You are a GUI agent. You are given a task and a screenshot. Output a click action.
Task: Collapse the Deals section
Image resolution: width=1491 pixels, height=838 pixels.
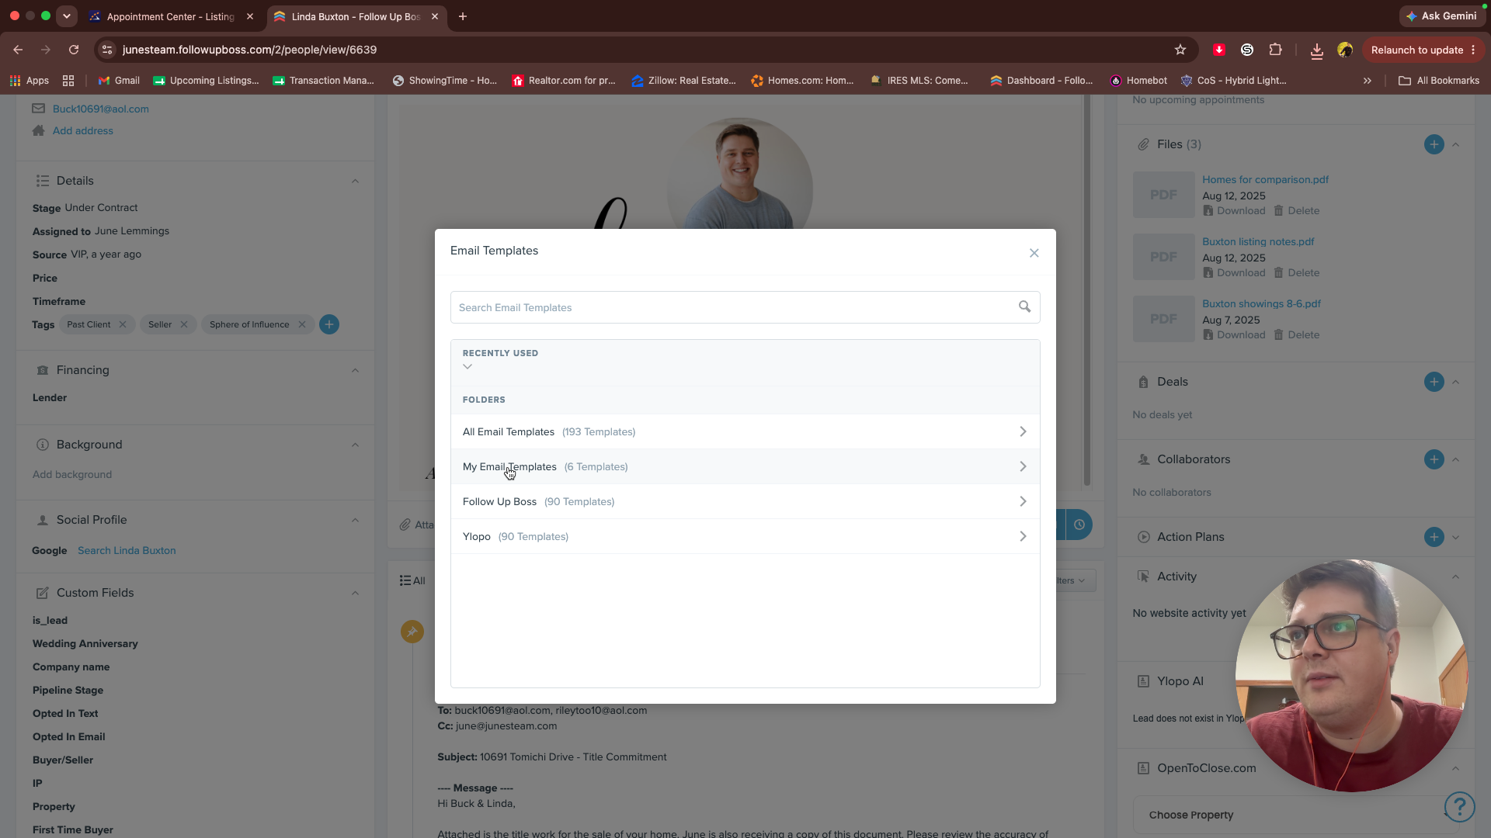coord(1455,382)
